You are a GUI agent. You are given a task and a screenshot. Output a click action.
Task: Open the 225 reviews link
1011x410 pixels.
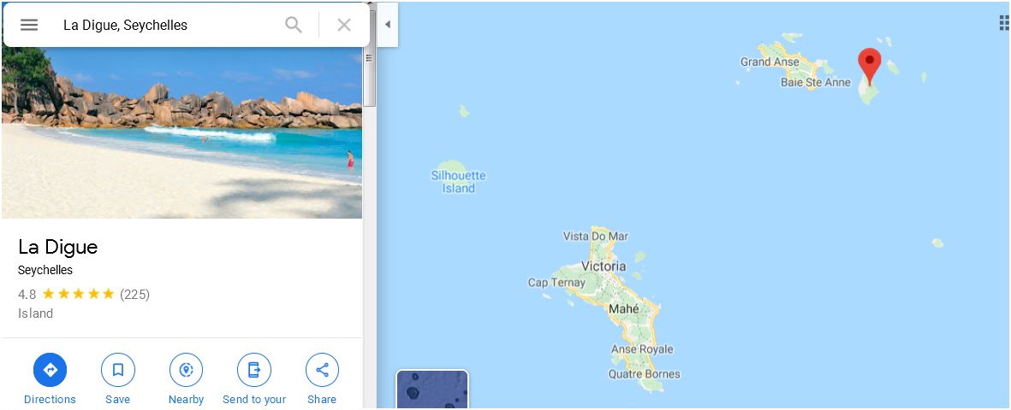[x=134, y=294]
